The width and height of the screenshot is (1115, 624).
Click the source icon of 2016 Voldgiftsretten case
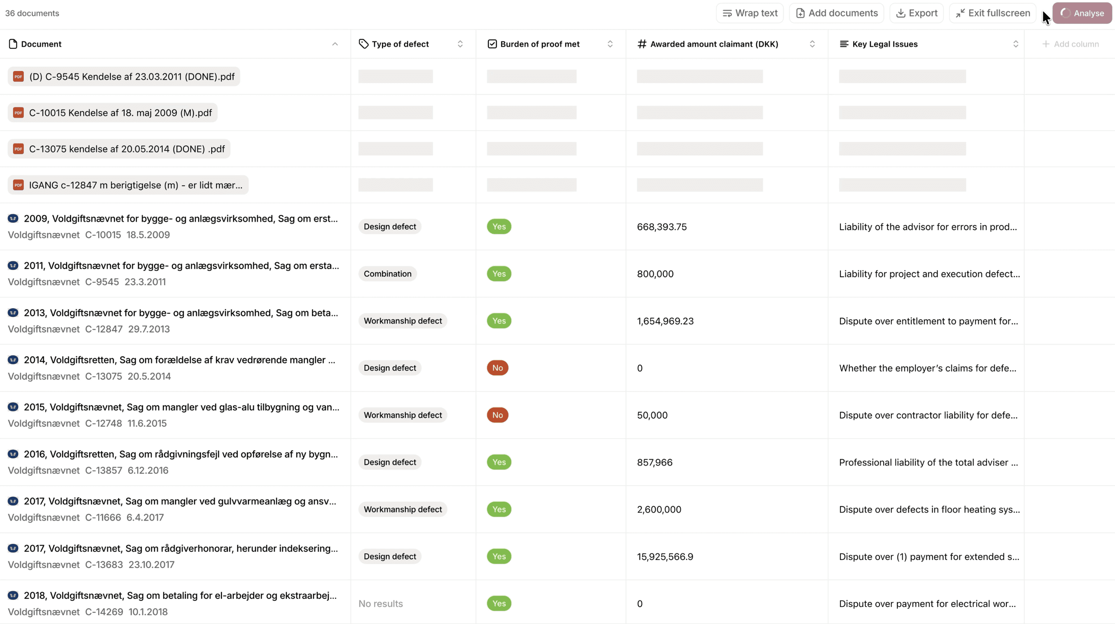point(13,454)
